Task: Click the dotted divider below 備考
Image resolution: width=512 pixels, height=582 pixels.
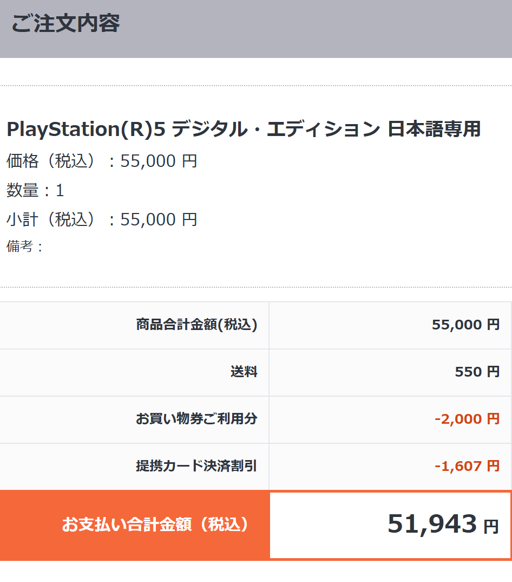Action: [256, 287]
